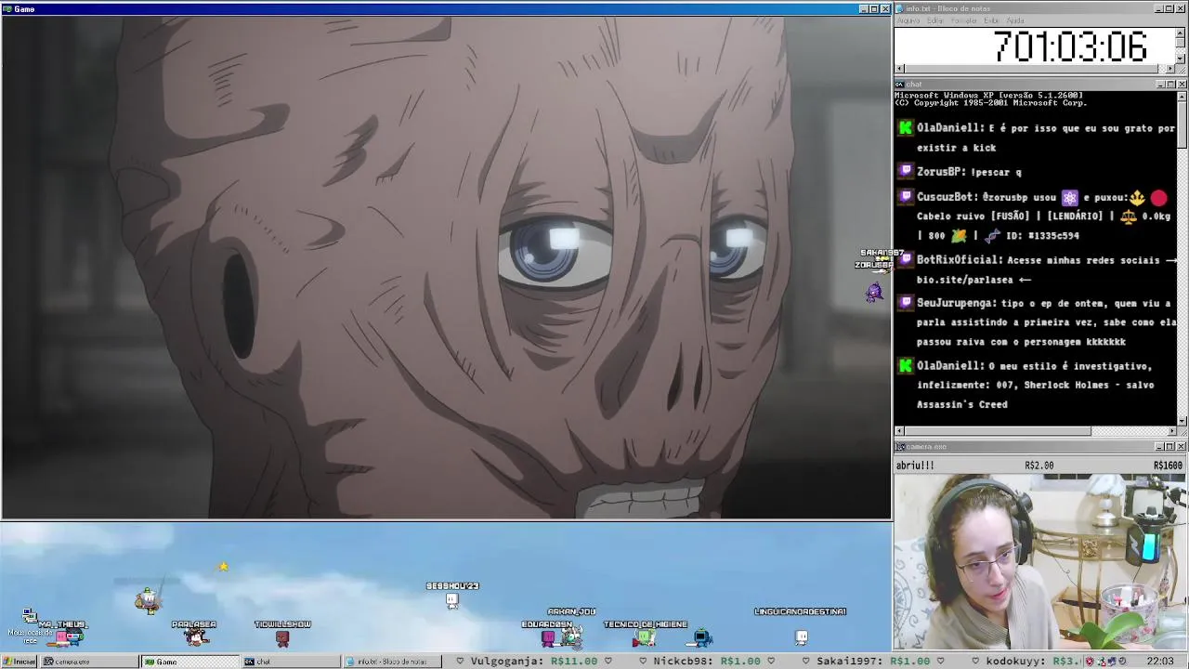Click the Twitch badge beside CuscuzBot
The height and width of the screenshot is (669, 1189).
(x=906, y=197)
